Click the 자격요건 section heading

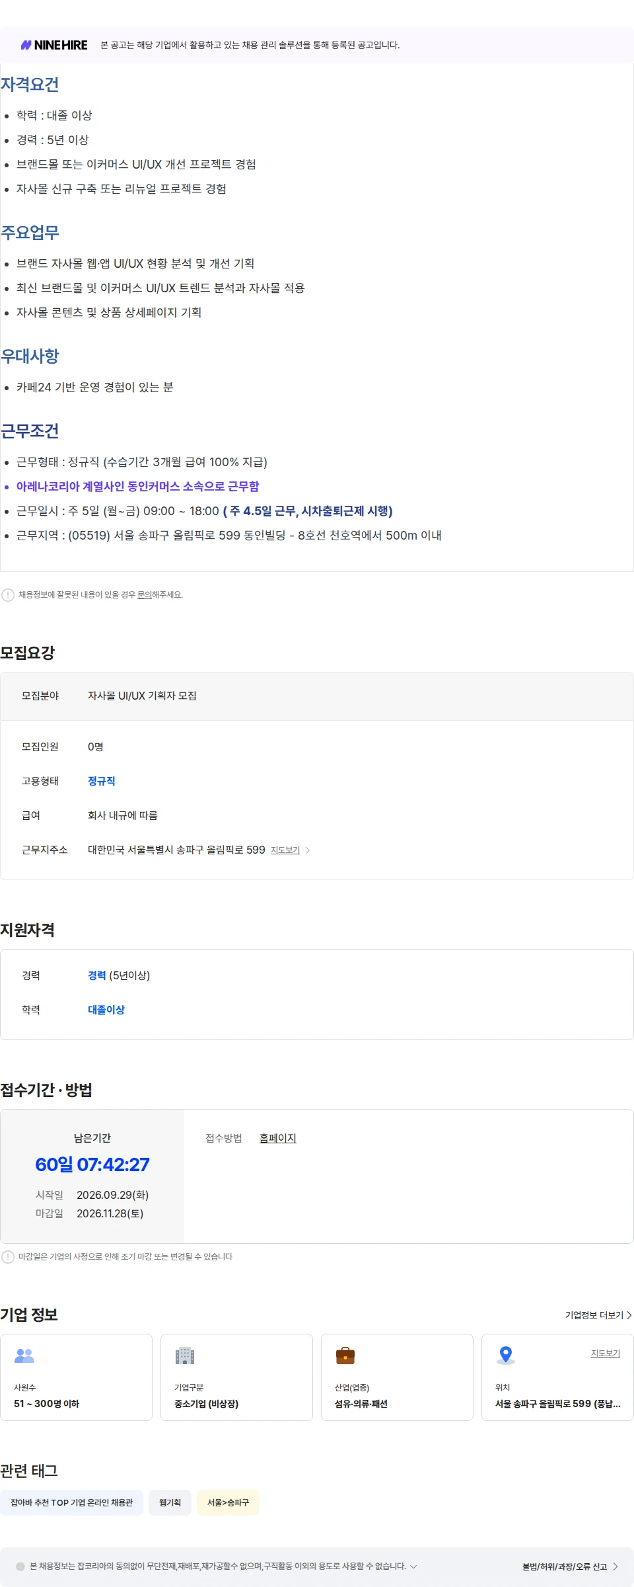[30, 85]
